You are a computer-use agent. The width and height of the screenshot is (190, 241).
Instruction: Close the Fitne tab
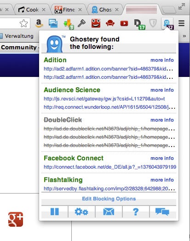point(80,10)
